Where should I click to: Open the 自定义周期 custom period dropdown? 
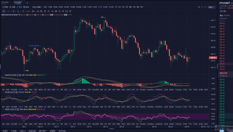point(37,7)
